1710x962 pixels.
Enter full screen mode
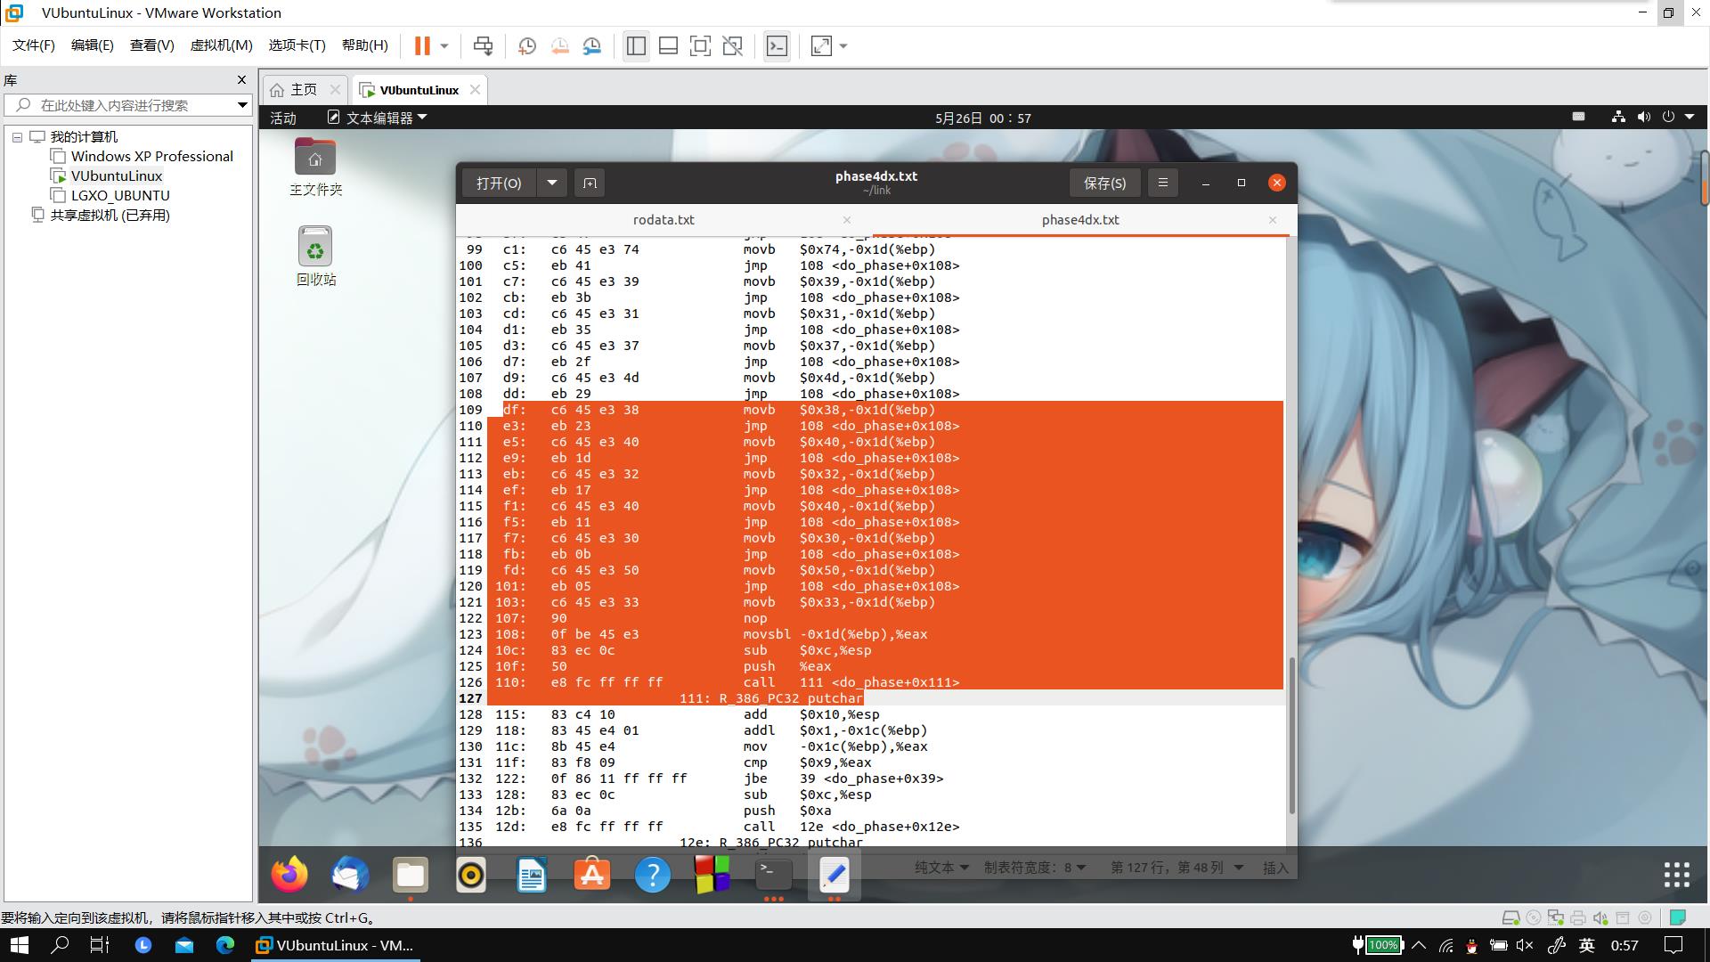[700, 46]
